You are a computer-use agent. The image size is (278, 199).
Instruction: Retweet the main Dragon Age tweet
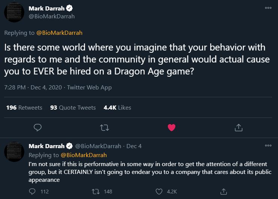click(x=105, y=128)
